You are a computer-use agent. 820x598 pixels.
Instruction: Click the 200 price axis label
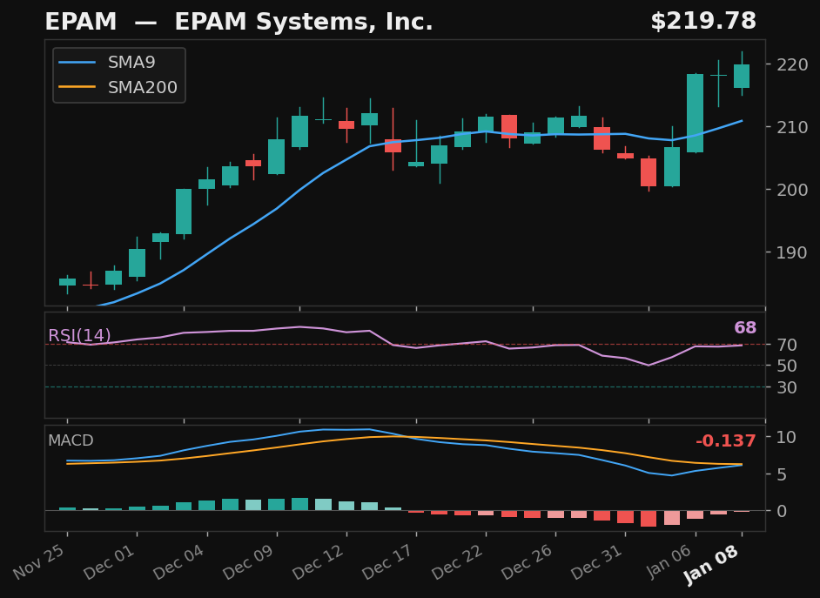tap(793, 190)
